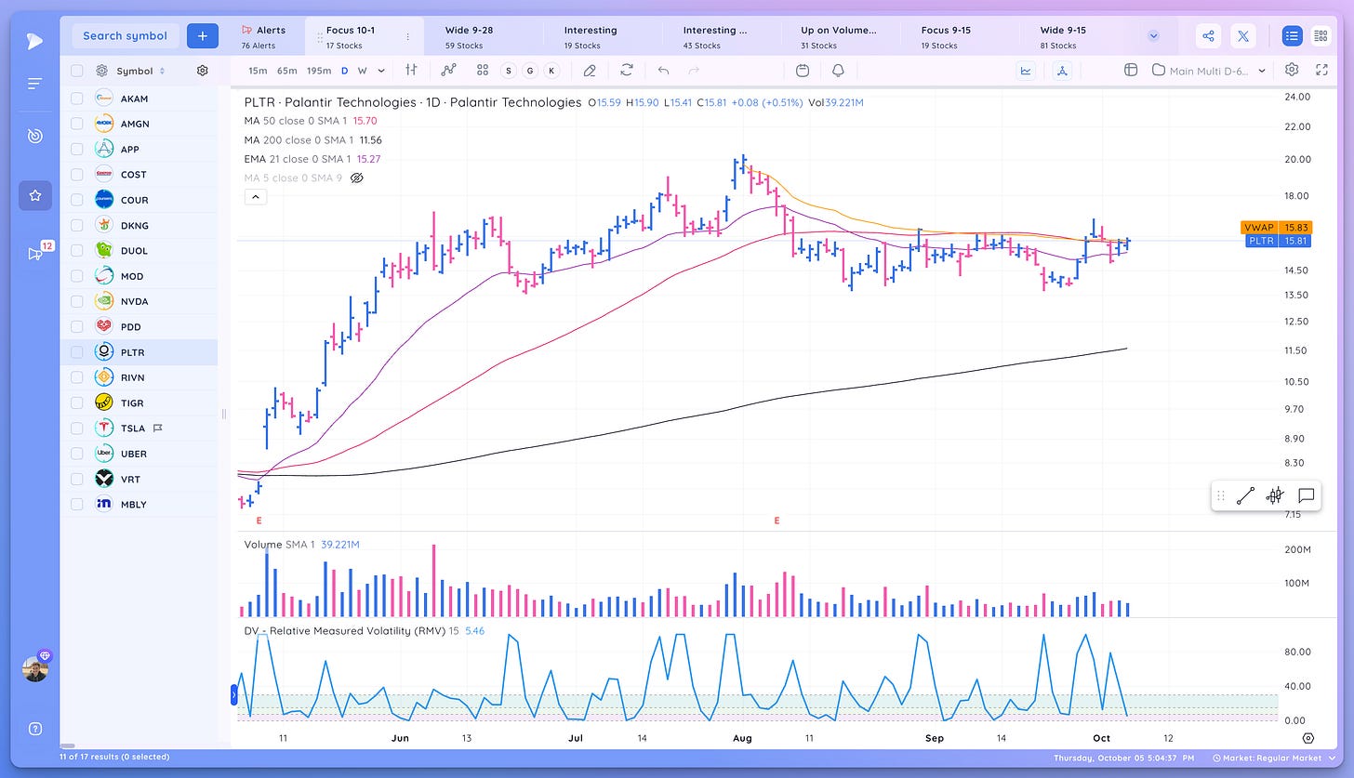The image size is (1354, 778).
Task: Expand the watchlist tabs overflow chevron
Action: pyautogui.click(x=1154, y=36)
